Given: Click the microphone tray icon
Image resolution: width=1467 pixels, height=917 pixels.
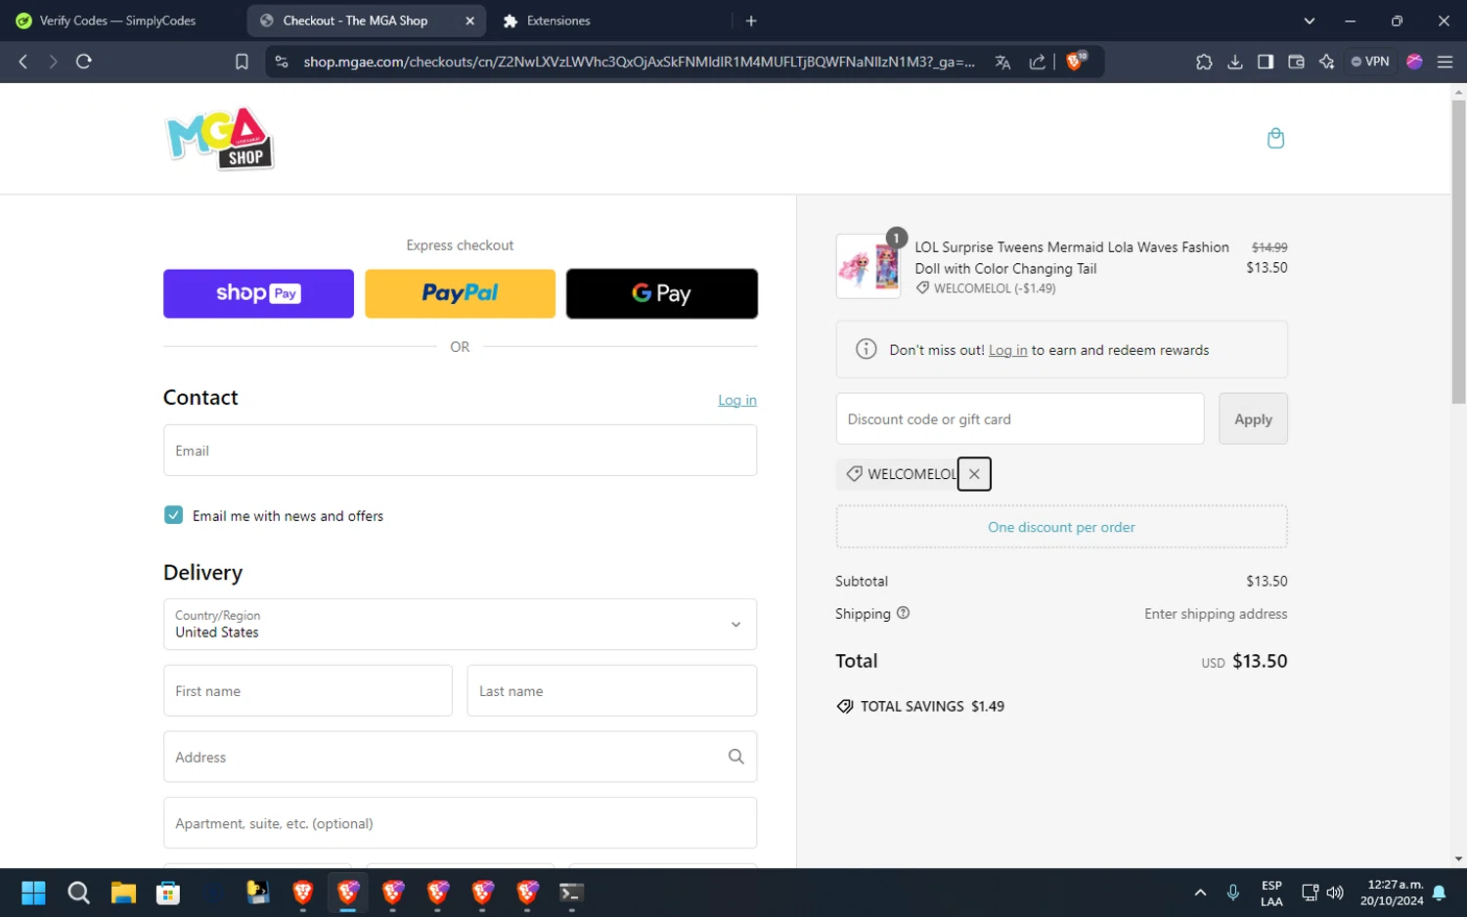Looking at the screenshot, I should click(1232, 893).
